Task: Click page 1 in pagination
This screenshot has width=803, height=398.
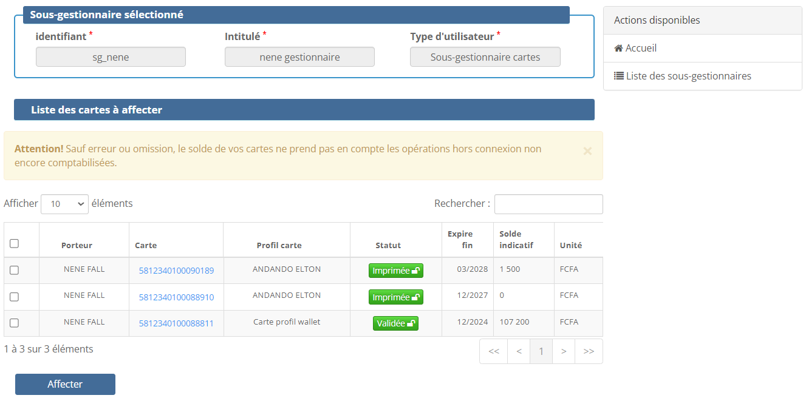Action: [541, 351]
